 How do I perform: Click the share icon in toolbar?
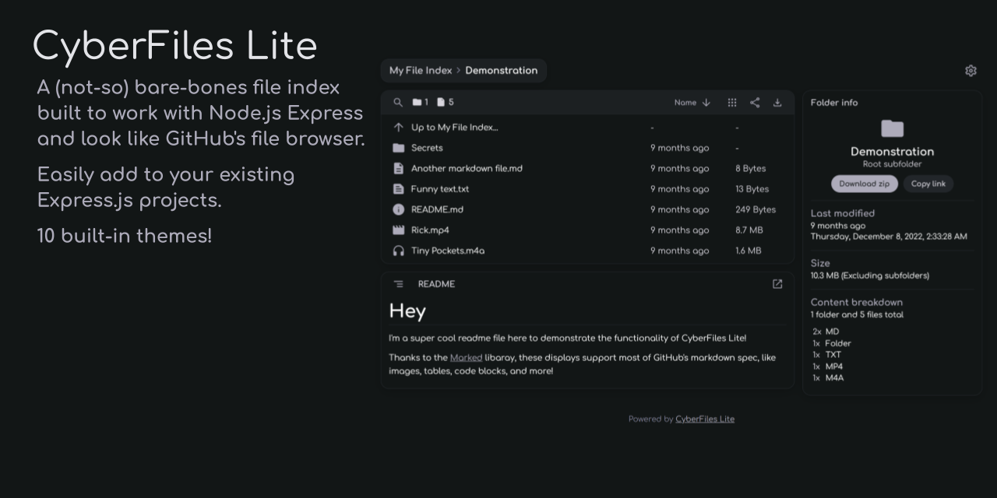click(x=755, y=103)
